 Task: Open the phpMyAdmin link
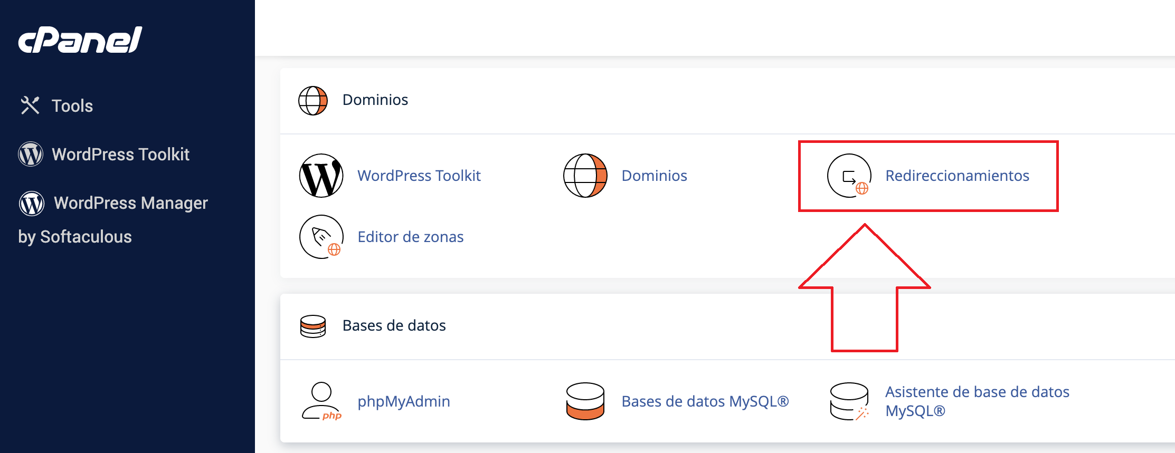[x=404, y=401]
